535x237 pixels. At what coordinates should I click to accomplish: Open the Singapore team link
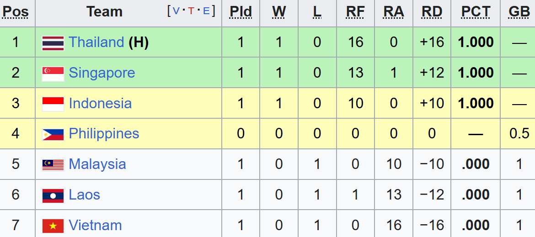point(102,73)
